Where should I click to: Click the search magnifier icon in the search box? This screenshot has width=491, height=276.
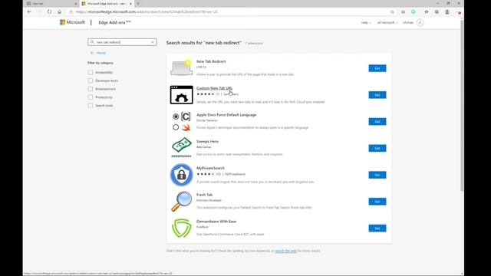92,42
